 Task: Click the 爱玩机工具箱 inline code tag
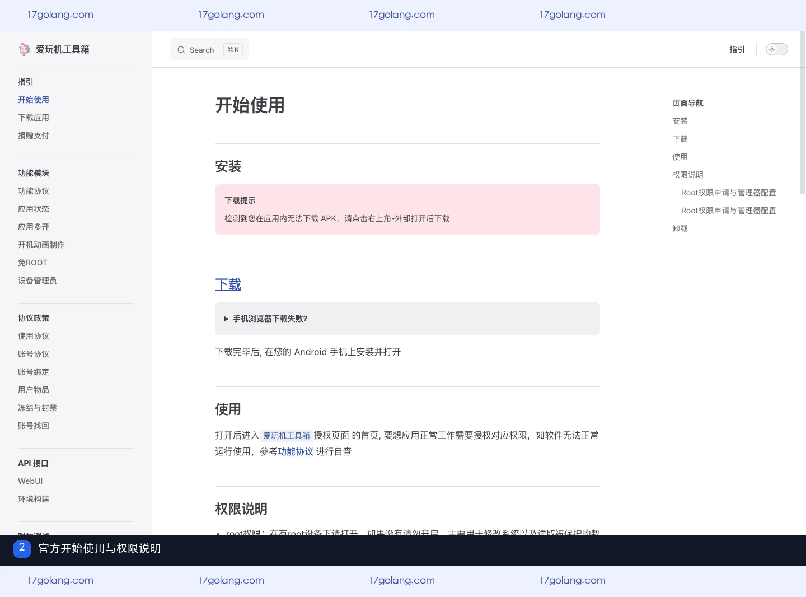[287, 436]
